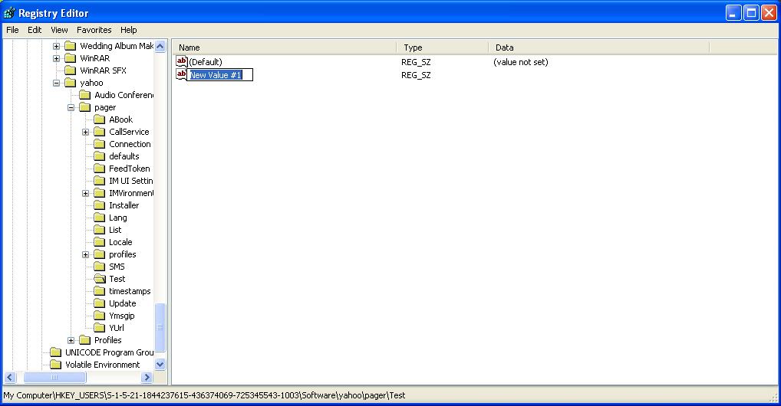The image size is (781, 406).
Task: Click the tree scroll-up arrow
Action: (x=160, y=46)
